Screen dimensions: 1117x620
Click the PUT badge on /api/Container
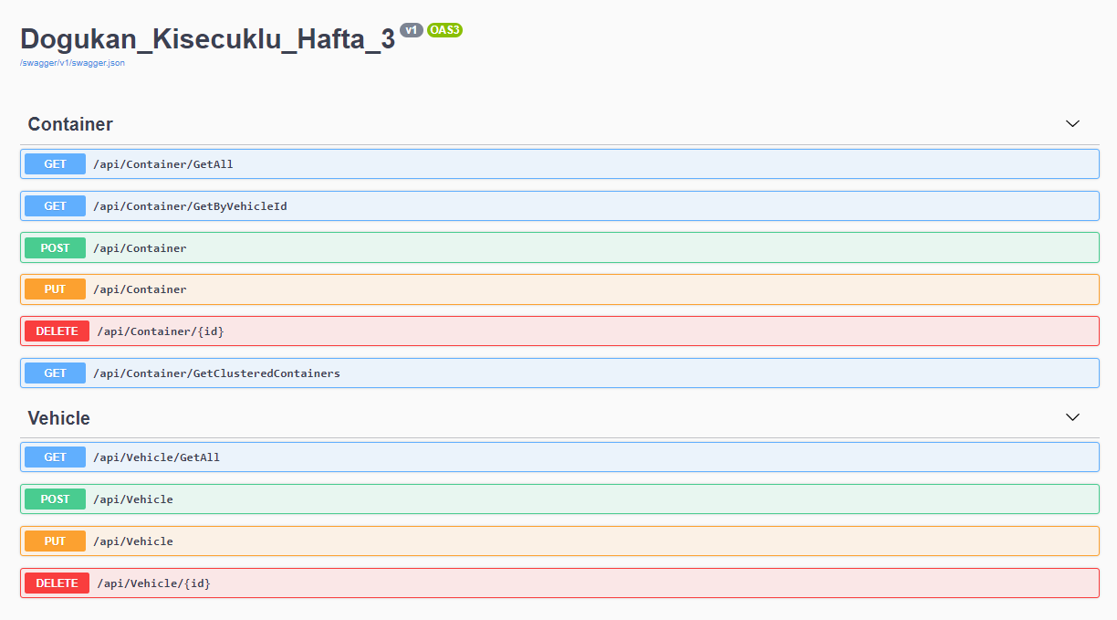pyautogui.click(x=55, y=289)
